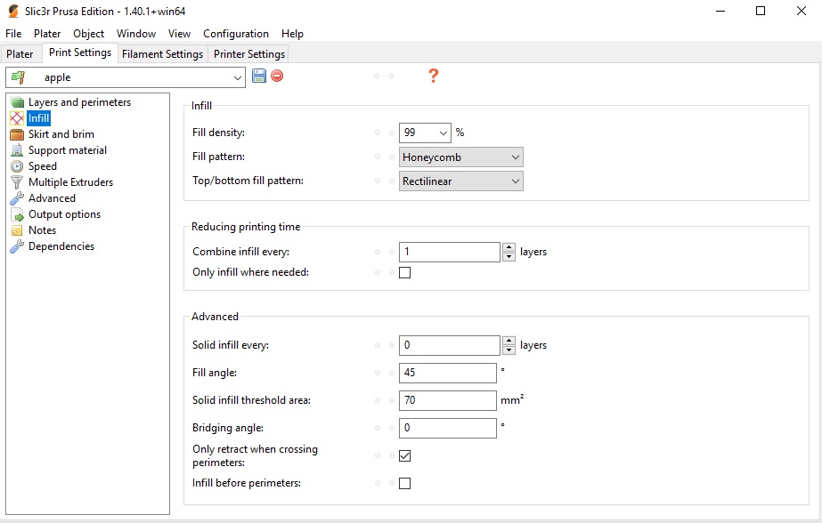This screenshot has height=523, width=822.
Task: Click the Fill angle input field
Action: point(447,373)
